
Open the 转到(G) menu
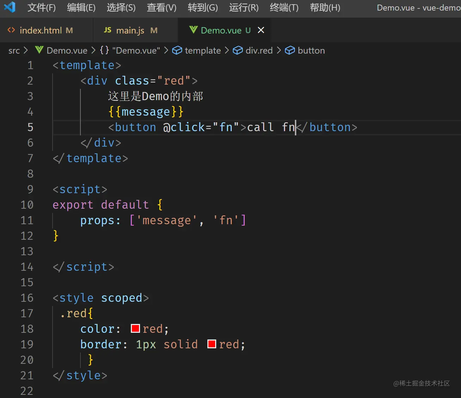tap(203, 7)
